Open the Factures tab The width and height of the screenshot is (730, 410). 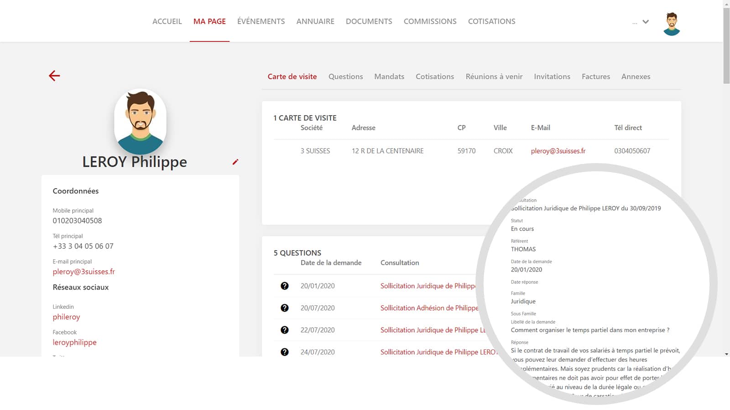coord(596,77)
